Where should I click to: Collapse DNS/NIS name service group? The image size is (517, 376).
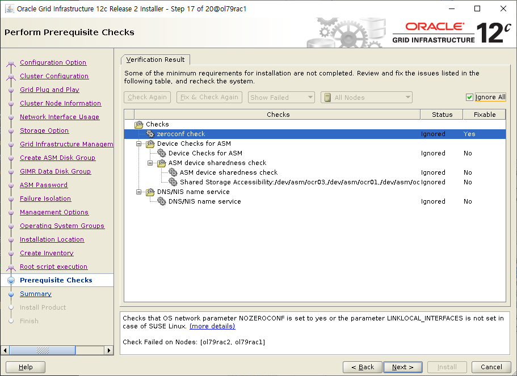click(x=139, y=192)
